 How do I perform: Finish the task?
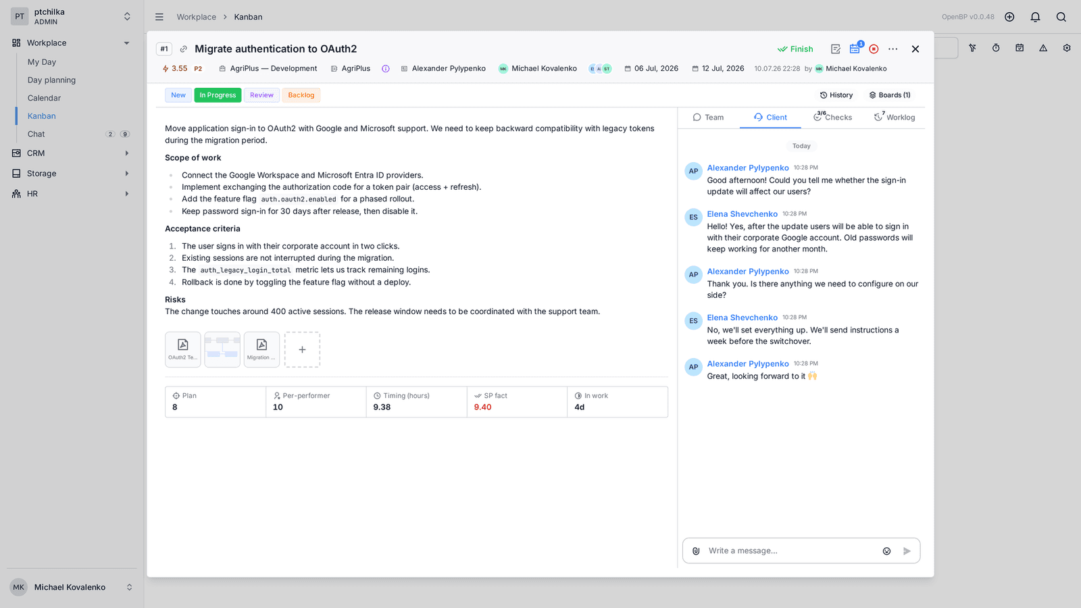tap(795, 49)
